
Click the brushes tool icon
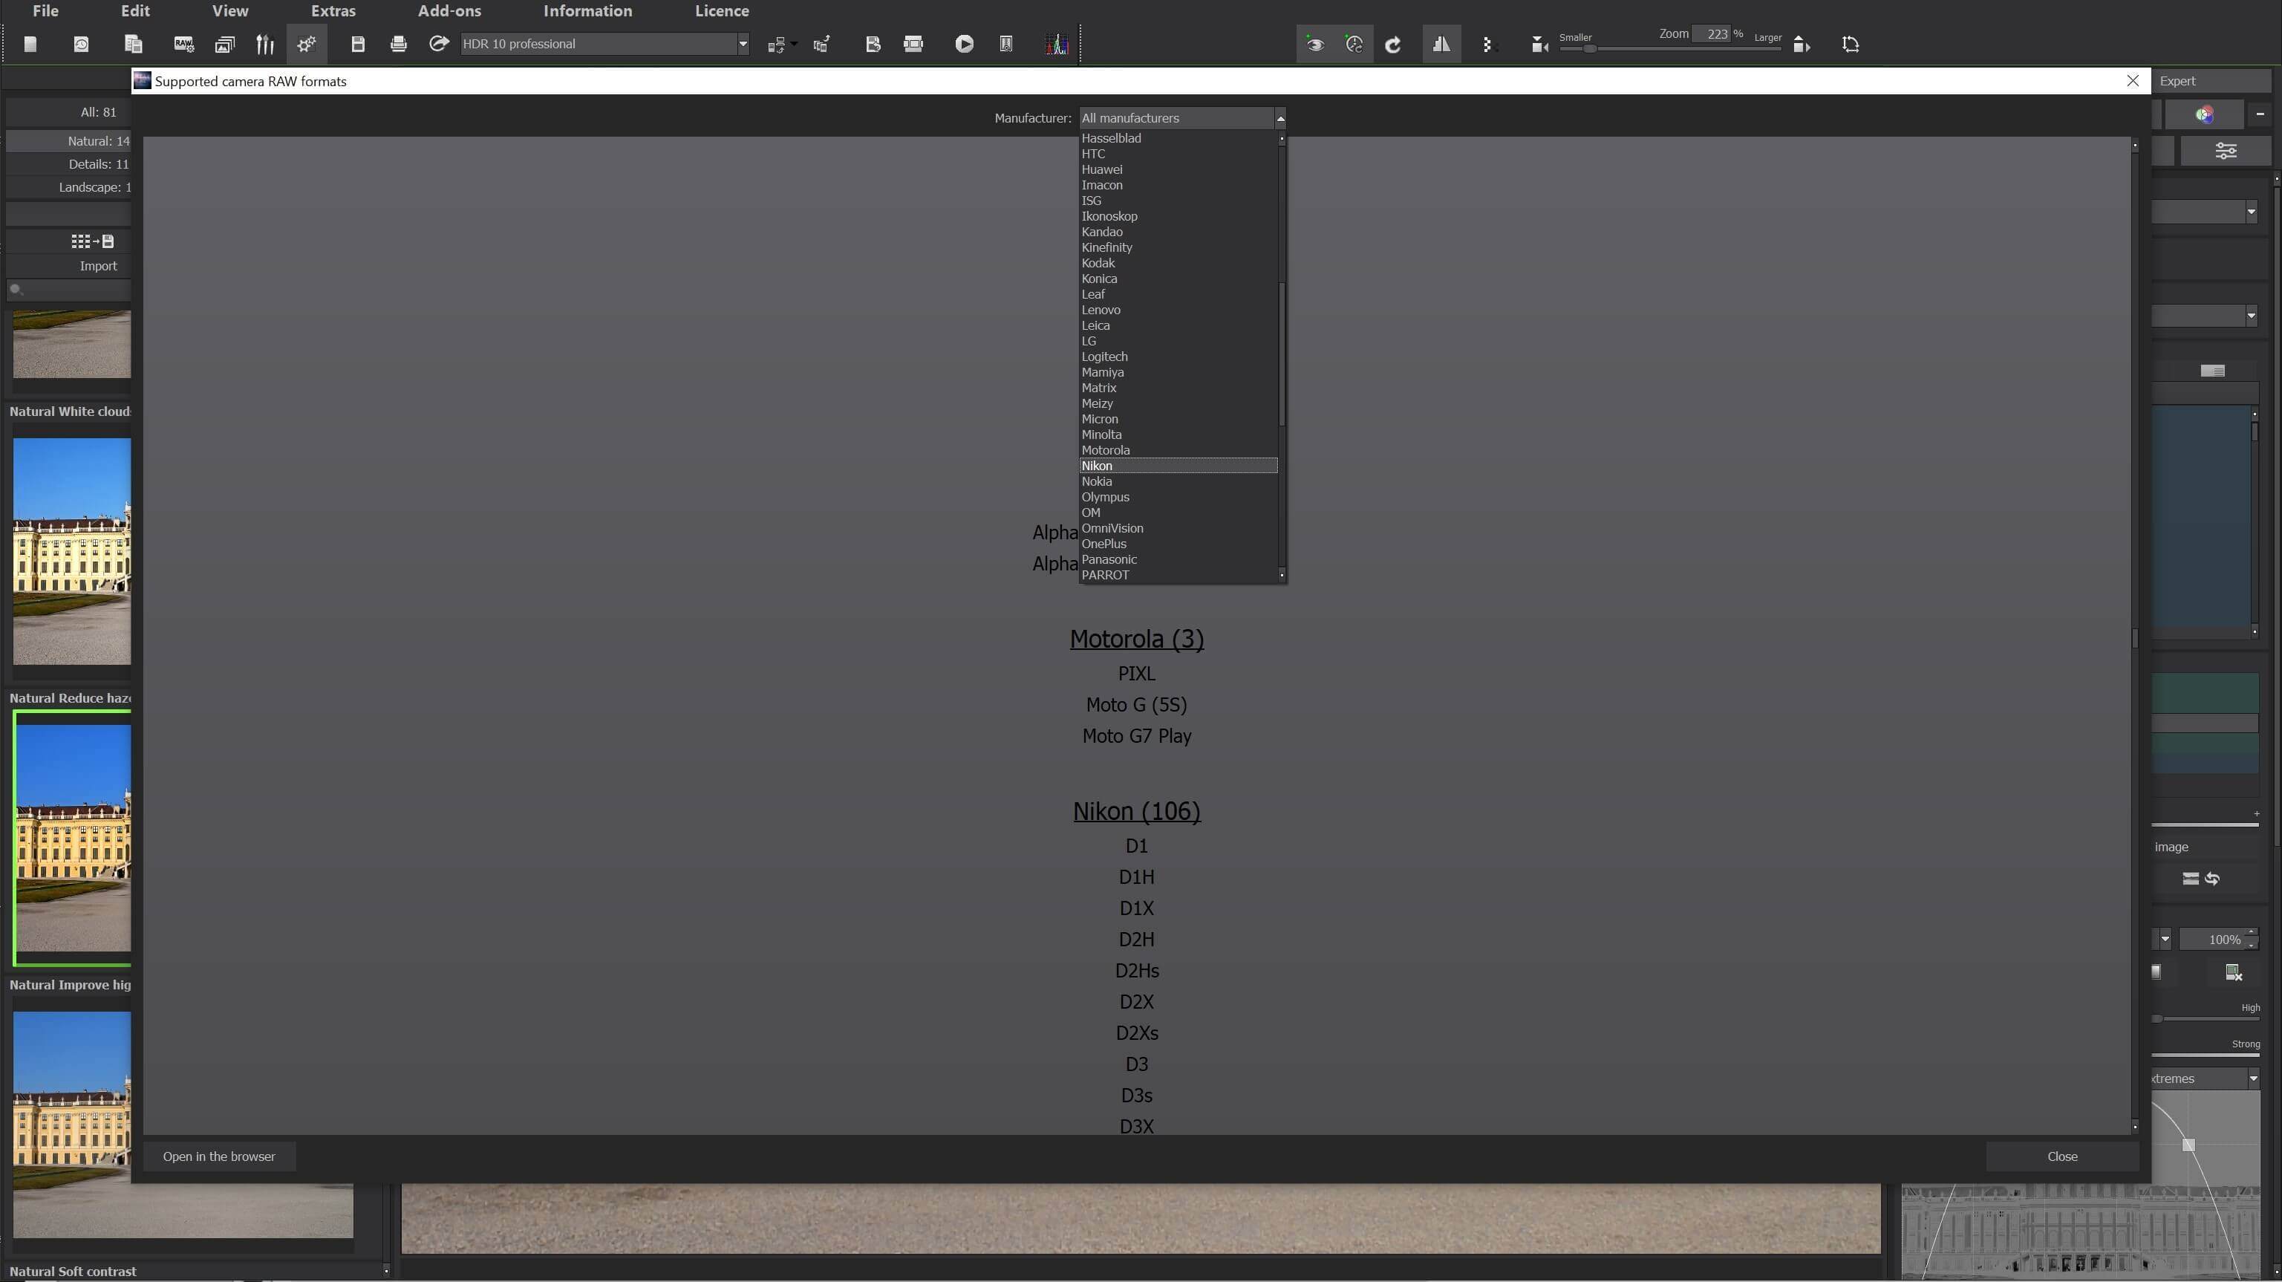click(x=265, y=43)
